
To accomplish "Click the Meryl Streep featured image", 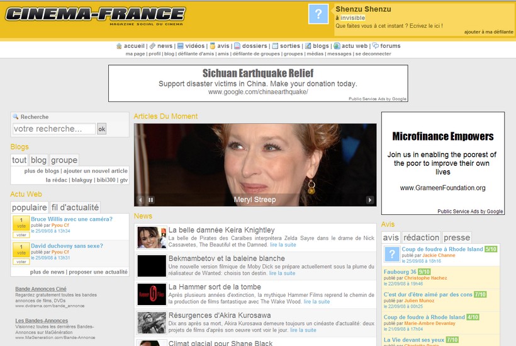I will (255, 164).
